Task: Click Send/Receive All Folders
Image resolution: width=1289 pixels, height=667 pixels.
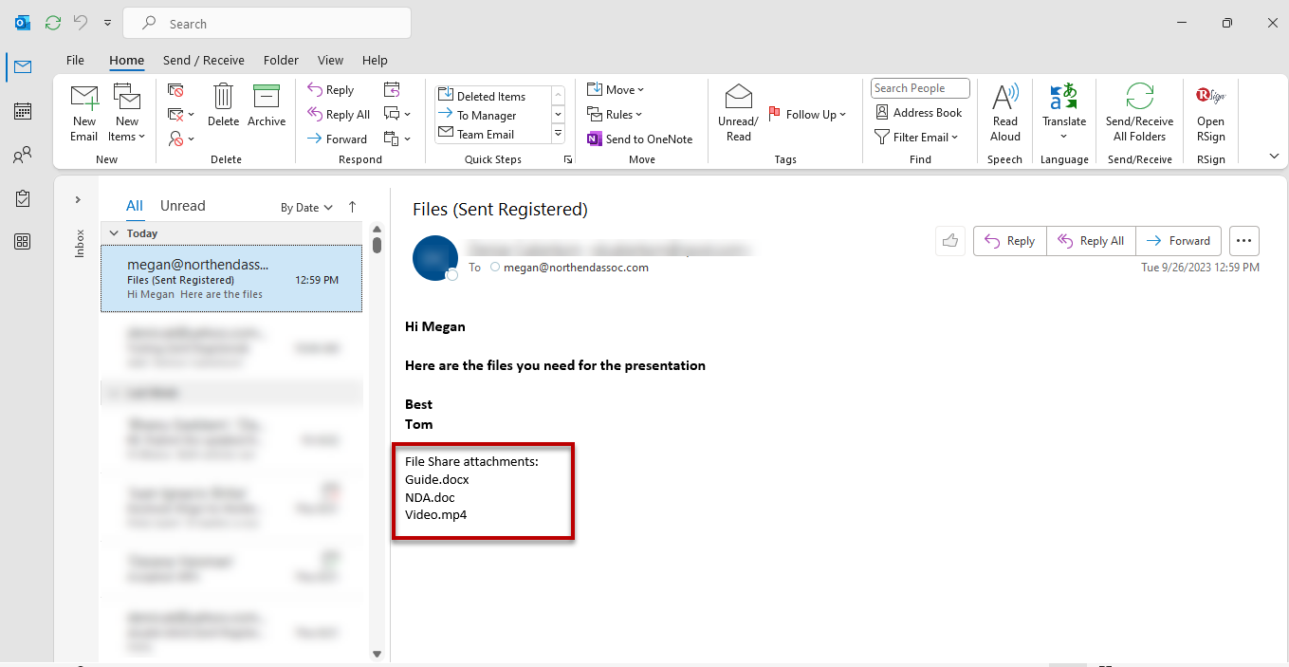Action: click(1139, 112)
